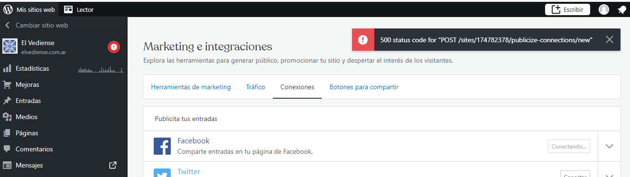Screen dimensions: 630x177
Task: Expand the Facebook connection row
Action: click(x=610, y=146)
